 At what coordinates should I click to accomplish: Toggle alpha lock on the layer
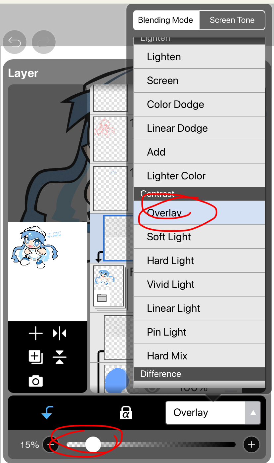point(126,413)
